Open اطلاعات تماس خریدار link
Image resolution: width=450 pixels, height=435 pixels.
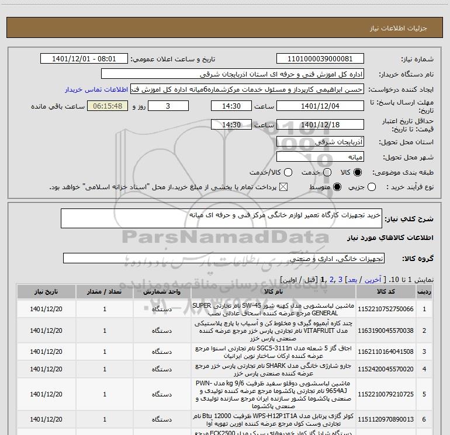coord(96,89)
